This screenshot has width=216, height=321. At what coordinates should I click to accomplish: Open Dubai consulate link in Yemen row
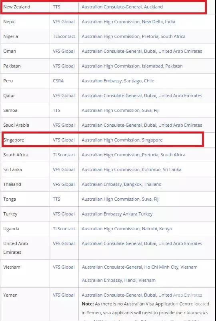142,295
